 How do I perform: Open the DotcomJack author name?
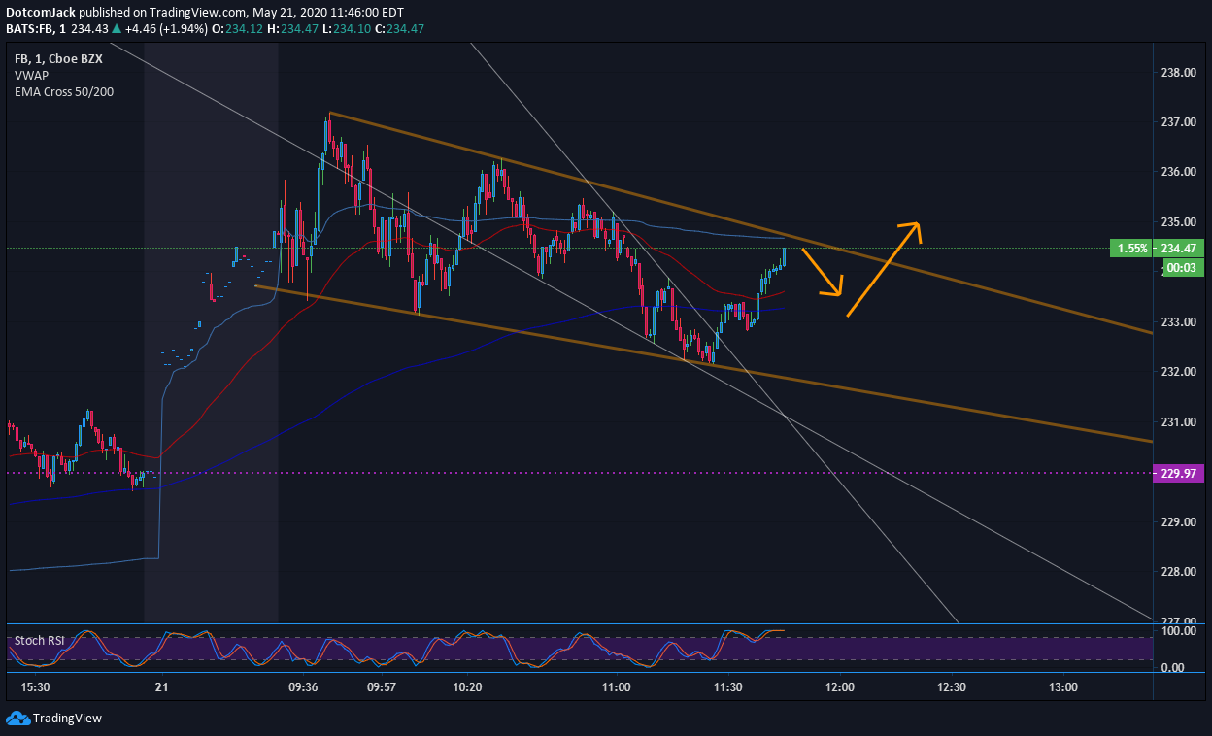tap(40, 13)
